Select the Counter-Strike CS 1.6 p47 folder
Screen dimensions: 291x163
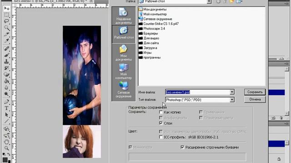coord(159,24)
